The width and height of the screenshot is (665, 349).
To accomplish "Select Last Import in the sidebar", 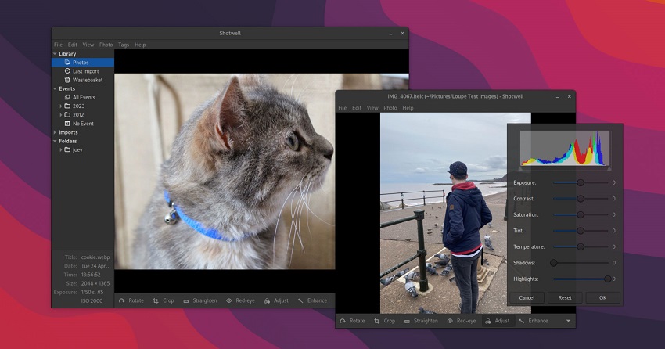I will click(x=85, y=71).
